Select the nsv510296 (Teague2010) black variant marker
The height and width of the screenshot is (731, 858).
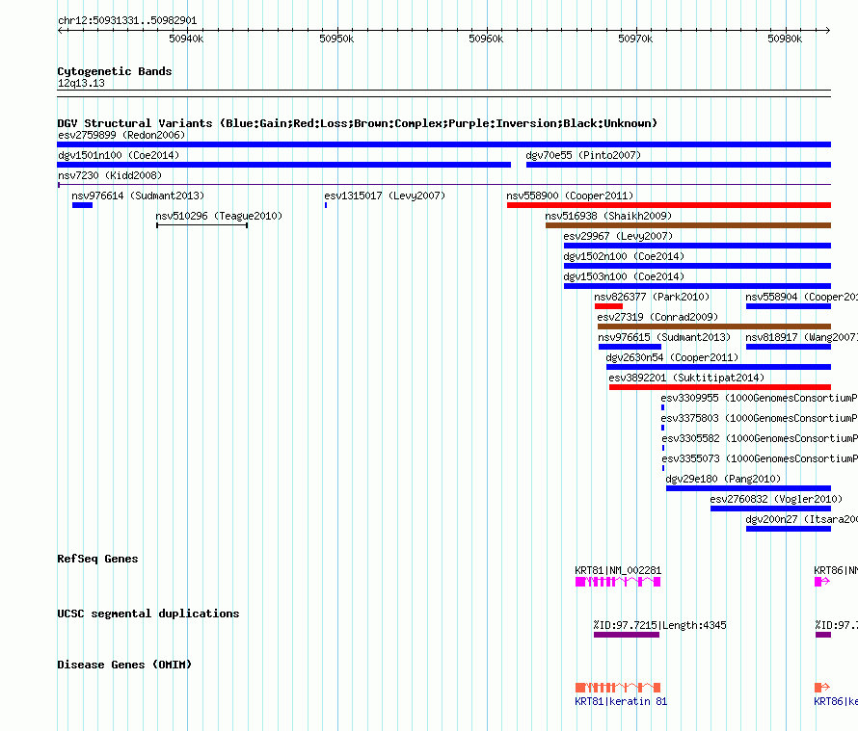[x=201, y=225]
